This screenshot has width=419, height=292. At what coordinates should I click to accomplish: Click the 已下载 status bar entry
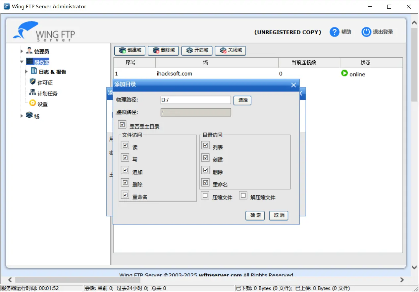point(292,288)
